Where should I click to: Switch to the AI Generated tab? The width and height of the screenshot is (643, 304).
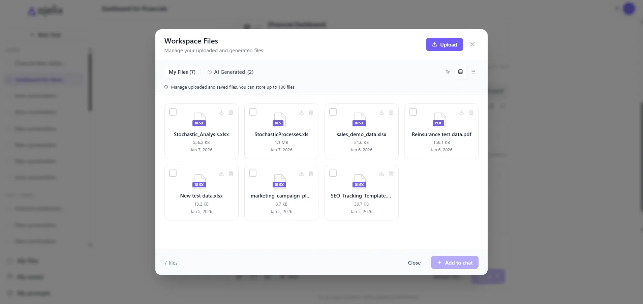(231, 72)
